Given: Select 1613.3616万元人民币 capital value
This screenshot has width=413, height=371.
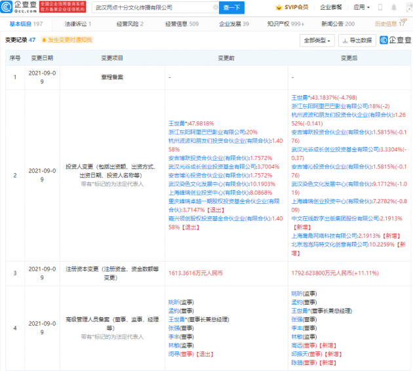Looking at the screenshot, I should tap(196, 273).
